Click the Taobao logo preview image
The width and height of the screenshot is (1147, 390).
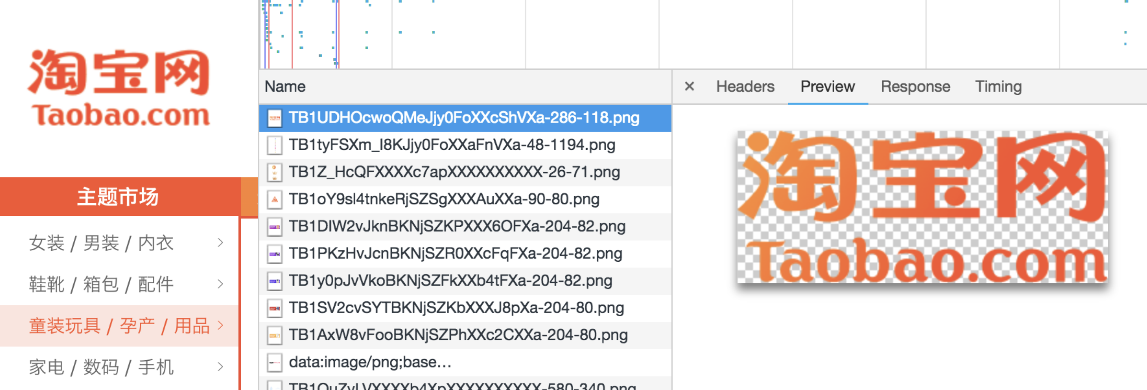point(922,207)
